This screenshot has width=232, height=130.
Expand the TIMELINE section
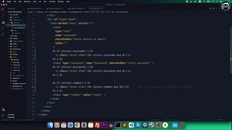[x=11, y=117]
